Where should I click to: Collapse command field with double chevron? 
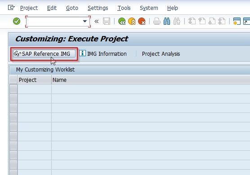point(97,21)
